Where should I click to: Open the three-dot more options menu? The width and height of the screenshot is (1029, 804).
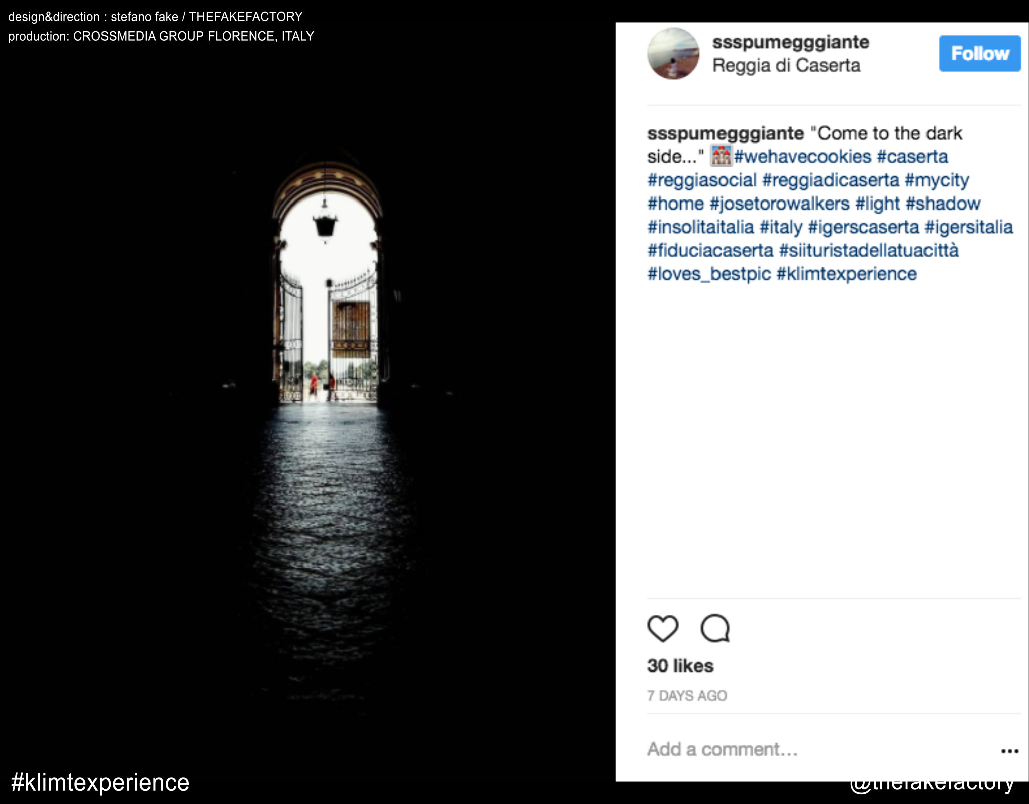(1009, 751)
